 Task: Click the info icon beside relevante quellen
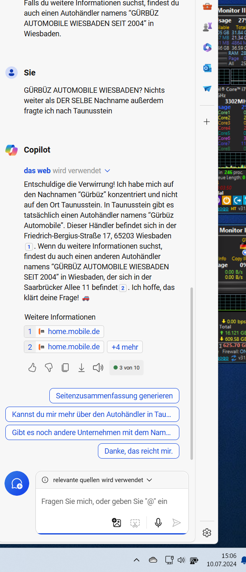tap(45, 480)
